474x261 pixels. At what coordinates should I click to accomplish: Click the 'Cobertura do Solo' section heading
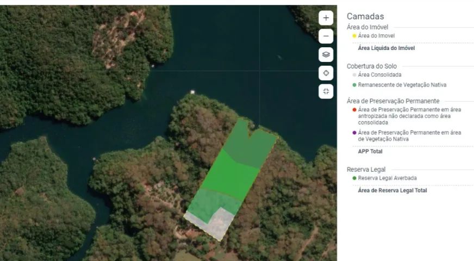(x=371, y=66)
